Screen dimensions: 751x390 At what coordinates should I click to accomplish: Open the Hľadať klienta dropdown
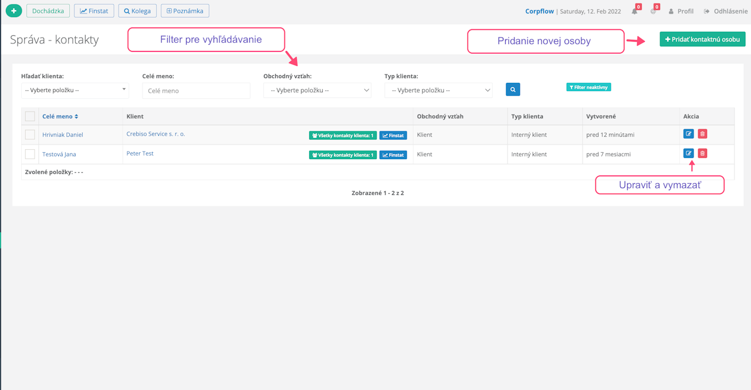(x=75, y=90)
